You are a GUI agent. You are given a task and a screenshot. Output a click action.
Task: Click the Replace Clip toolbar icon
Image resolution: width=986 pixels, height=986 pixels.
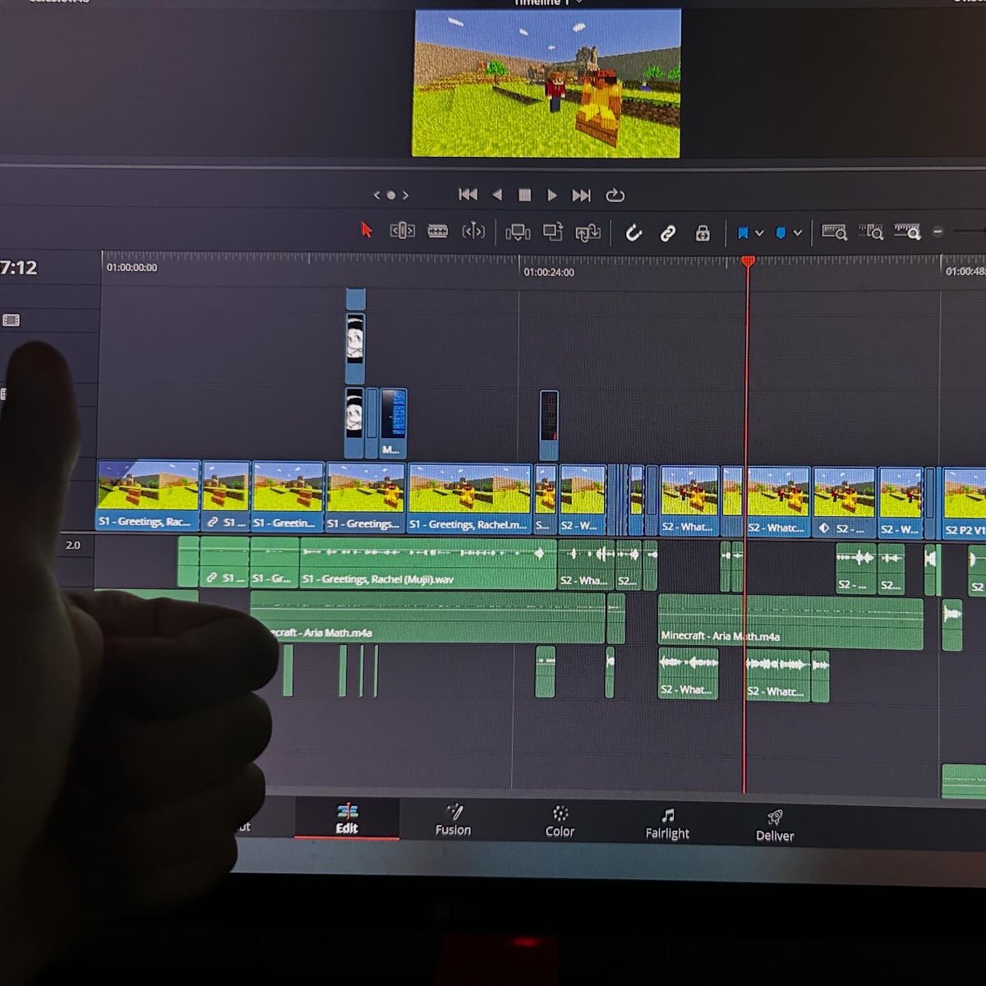click(587, 233)
